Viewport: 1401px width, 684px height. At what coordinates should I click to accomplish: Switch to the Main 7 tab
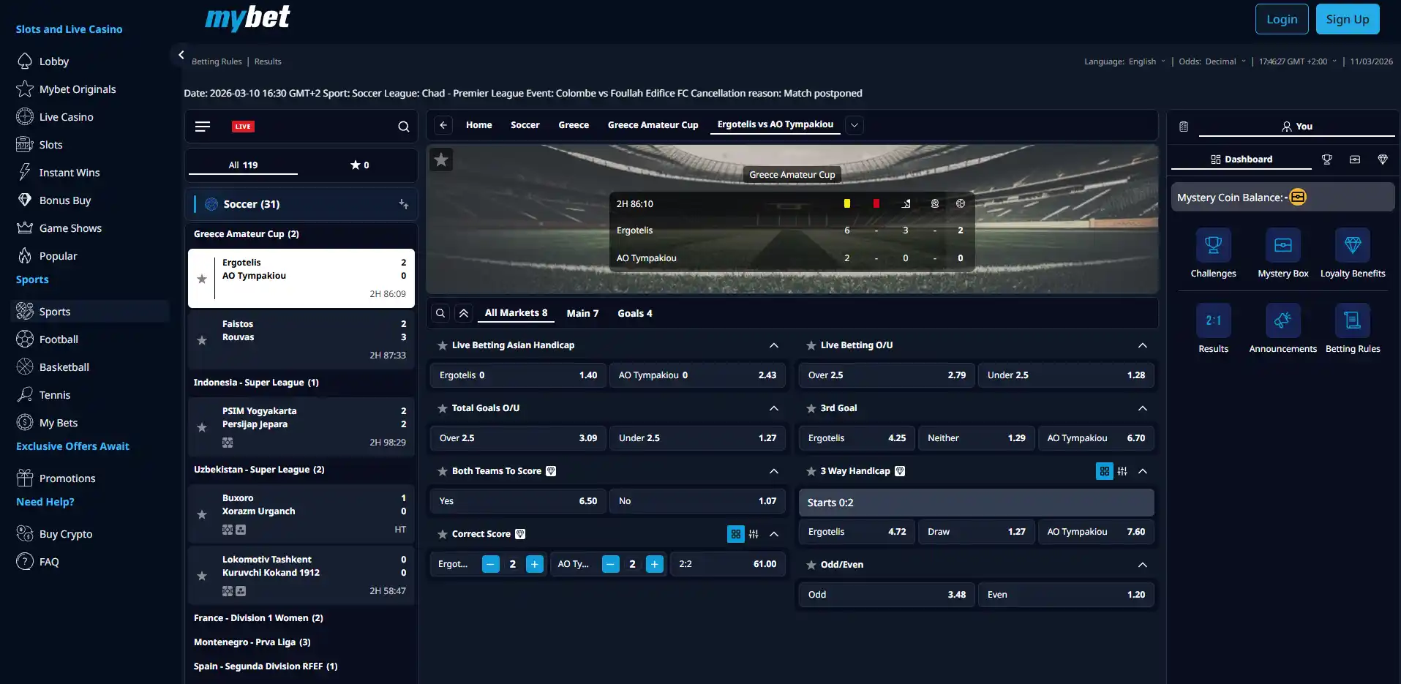click(582, 313)
